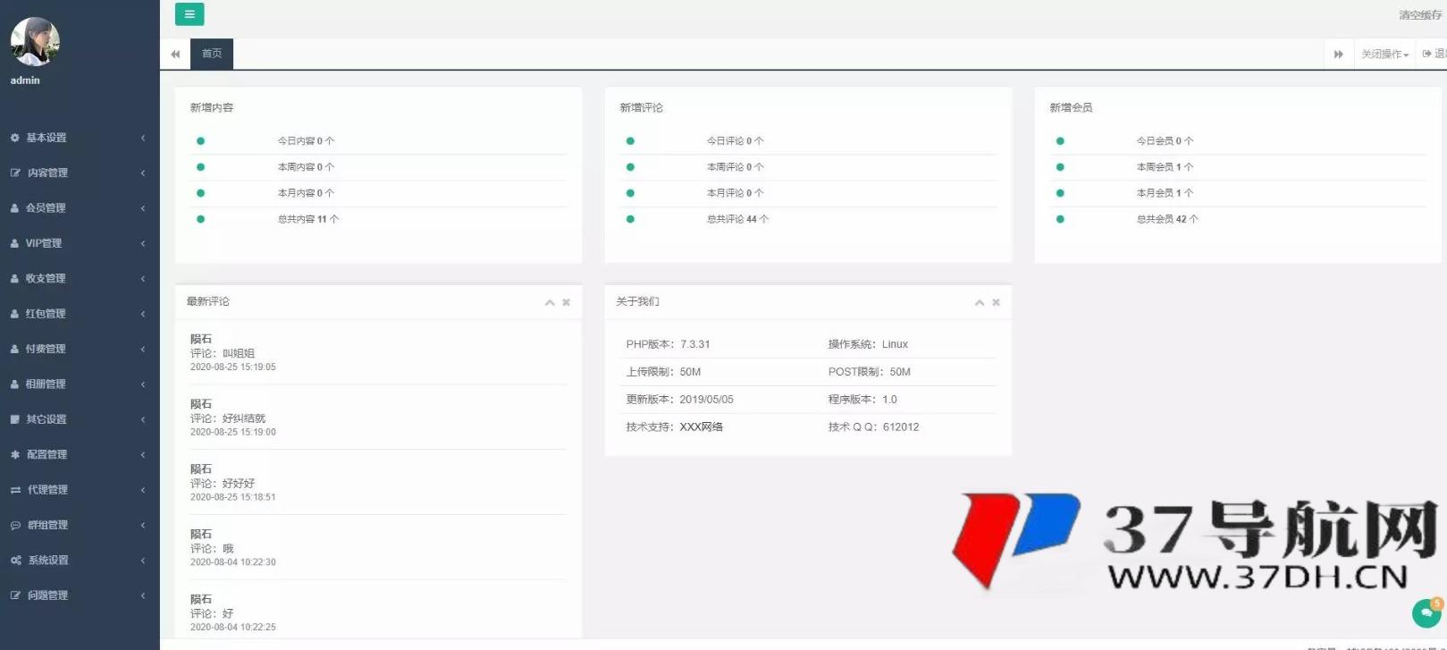Click the asterisk icon beside 配置管理

point(15,455)
